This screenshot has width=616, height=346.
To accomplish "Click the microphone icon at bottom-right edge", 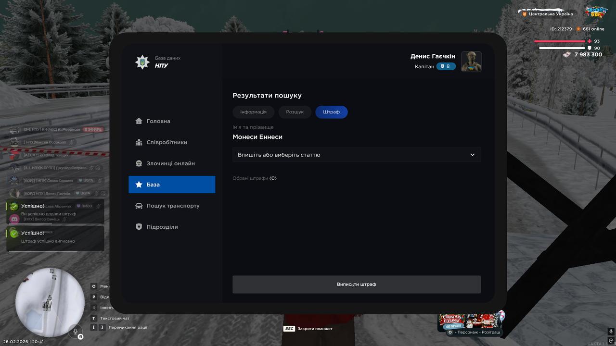I will [611, 332].
